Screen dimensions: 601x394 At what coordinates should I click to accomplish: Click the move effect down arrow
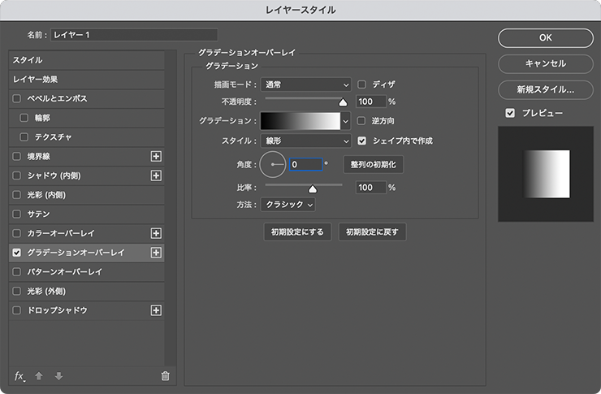point(58,375)
